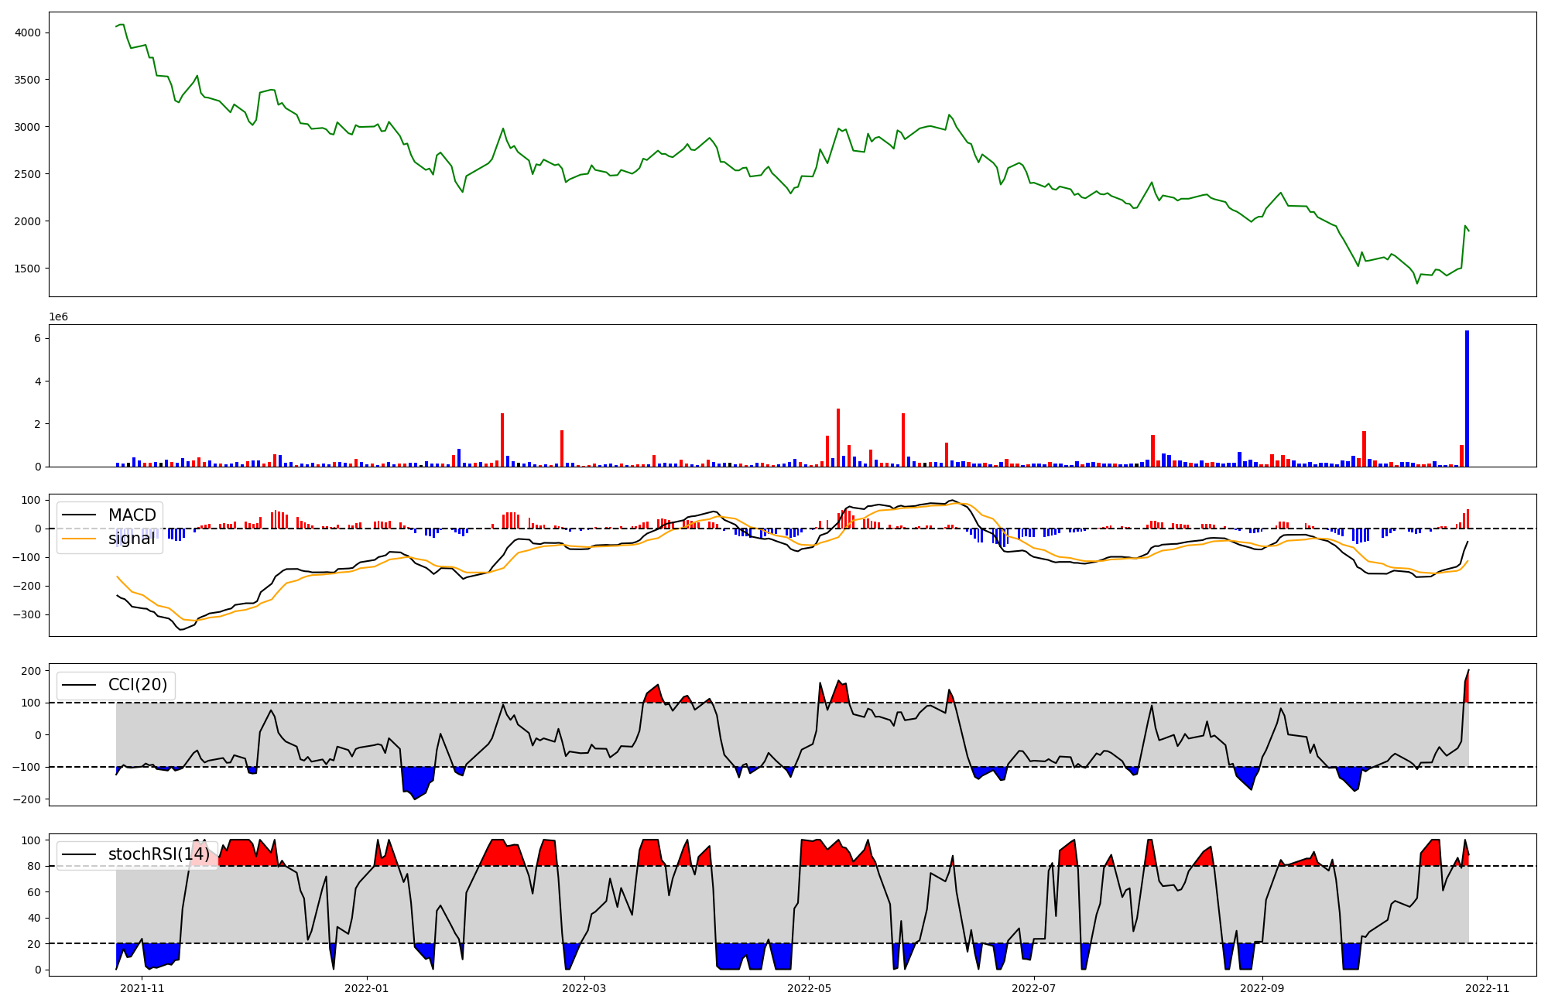The width and height of the screenshot is (1548, 1006).
Task: Click the 2022-01 x-axis tick label
Action: click(x=366, y=988)
